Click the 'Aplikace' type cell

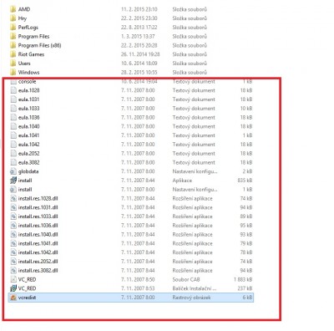click(182, 181)
